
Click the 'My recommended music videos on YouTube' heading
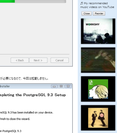pyautogui.click(x=97, y=5)
